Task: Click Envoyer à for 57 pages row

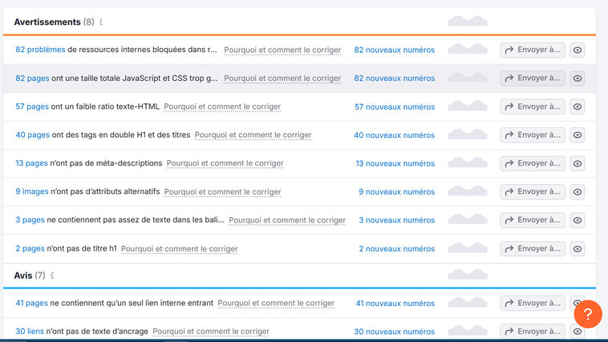Action: coord(533,107)
